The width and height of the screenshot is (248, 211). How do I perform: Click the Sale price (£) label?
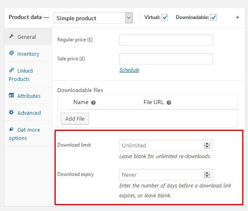pyautogui.click(x=71, y=59)
